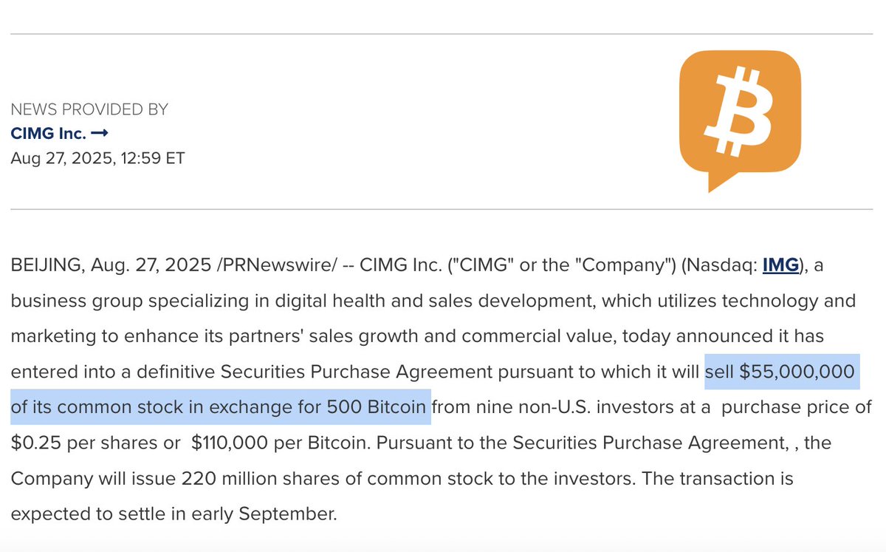Click the white B symbol inside the logo
886x552 pixels.
(x=740, y=112)
